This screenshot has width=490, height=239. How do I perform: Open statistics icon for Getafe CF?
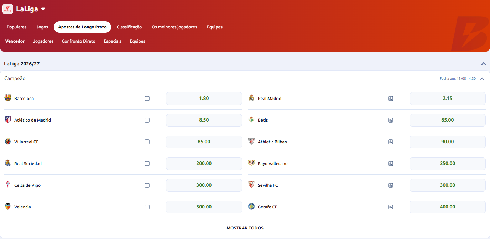pos(391,207)
